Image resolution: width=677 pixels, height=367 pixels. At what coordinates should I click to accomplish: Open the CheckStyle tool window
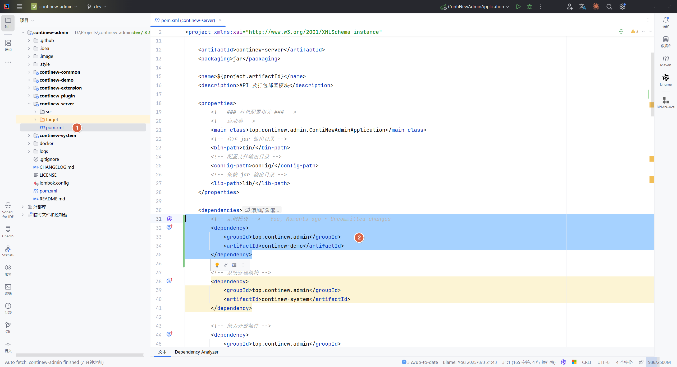coord(8,232)
